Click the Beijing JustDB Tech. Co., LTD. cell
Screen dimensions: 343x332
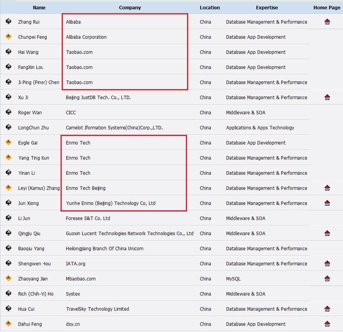point(98,97)
